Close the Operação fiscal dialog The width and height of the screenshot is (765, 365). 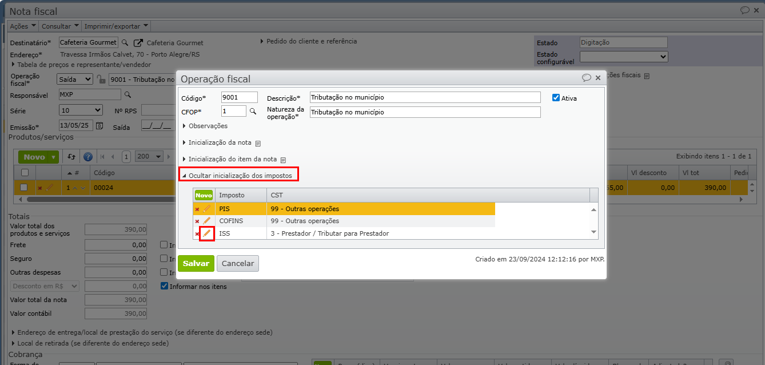(x=598, y=78)
